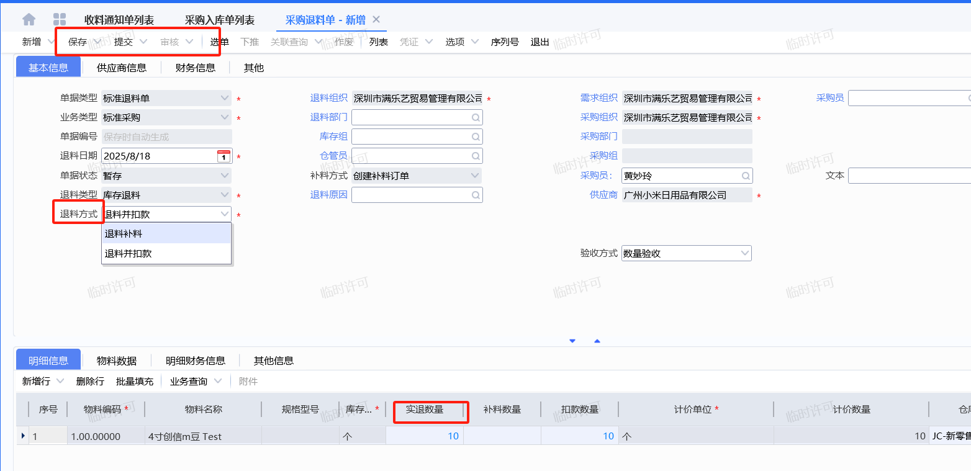
Task: Click the 实退数量 cell in row 1
Action: 424,436
